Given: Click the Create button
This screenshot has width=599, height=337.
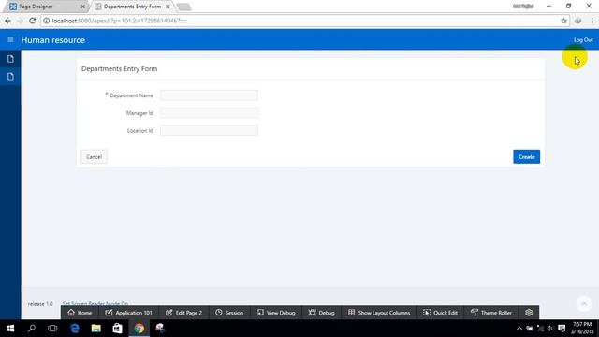Looking at the screenshot, I should coord(526,156).
